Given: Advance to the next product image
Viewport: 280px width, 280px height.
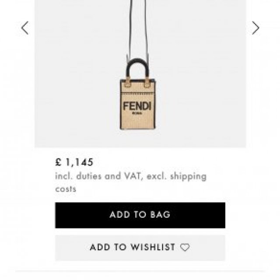Looking at the screenshot, I should [x=255, y=28].
